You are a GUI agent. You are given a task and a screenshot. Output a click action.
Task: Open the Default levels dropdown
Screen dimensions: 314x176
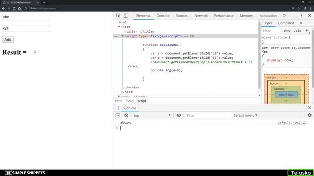[245, 115]
